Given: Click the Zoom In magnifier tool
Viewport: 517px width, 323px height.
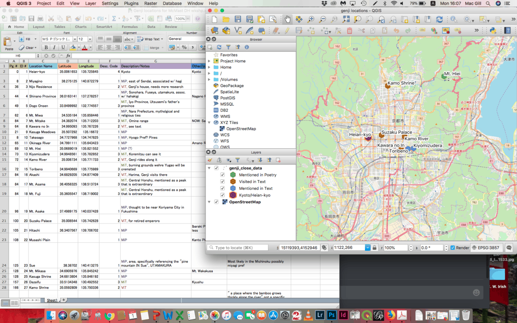Looking at the screenshot, I should pos(311,19).
